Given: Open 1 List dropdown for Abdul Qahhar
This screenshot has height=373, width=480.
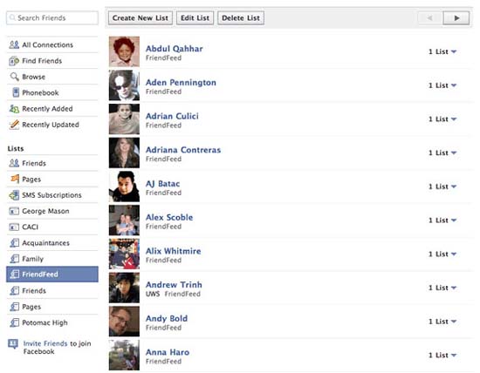Looking at the screenshot, I should point(442,51).
